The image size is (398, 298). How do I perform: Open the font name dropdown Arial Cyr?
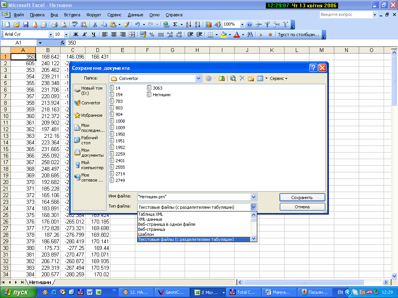pos(51,35)
